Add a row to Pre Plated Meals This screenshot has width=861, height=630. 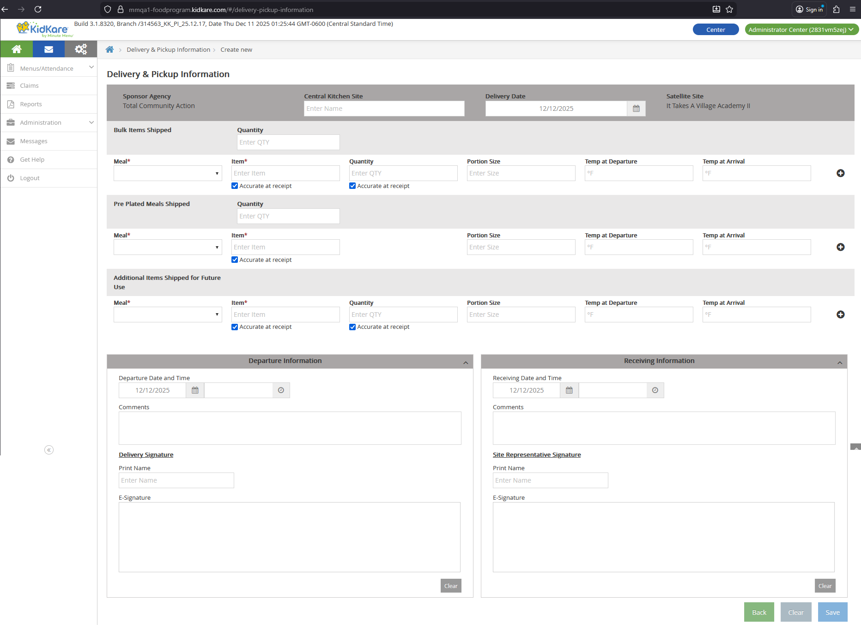pyautogui.click(x=840, y=247)
